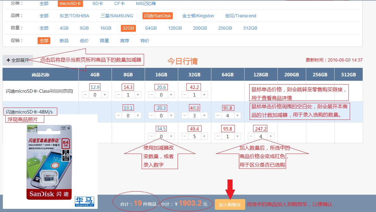Select the MS记忆棒 category
The image size is (376, 212).
[x=146, y=3]
